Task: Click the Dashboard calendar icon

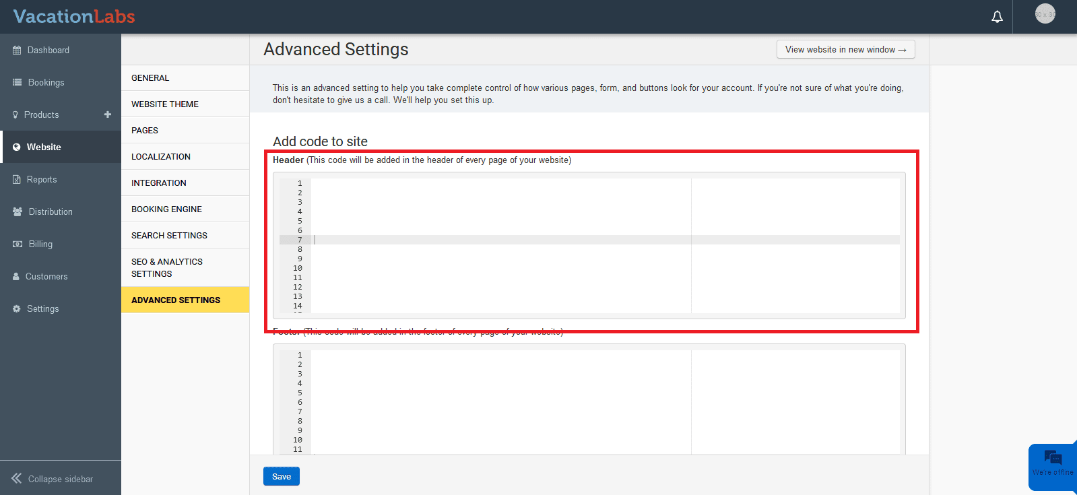Action: (17, 51)
